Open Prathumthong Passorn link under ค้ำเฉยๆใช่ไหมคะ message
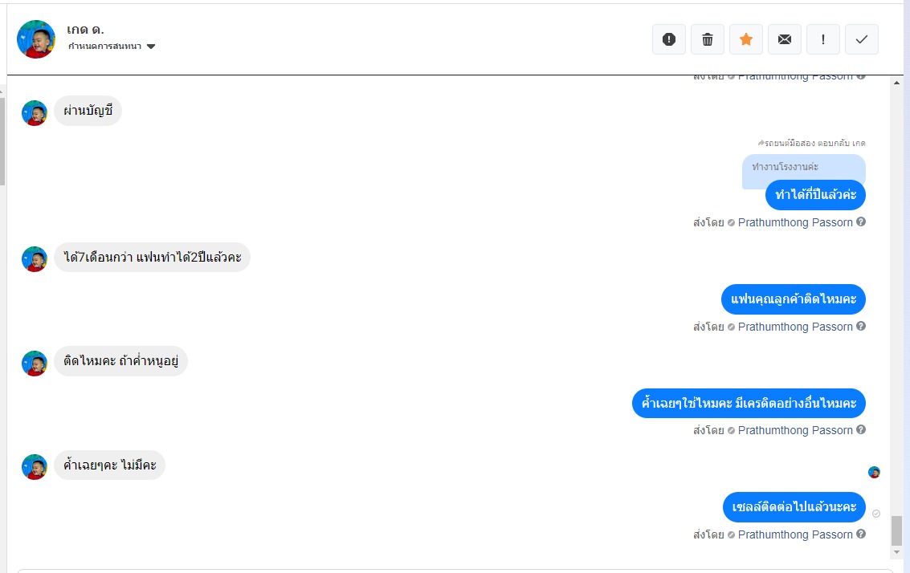Image resolution: width=910 pixels, height=573 pixels. click(x=795, y=430)
